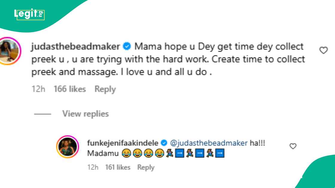Click the dash line beside View replies
The image size is (335, 188).
[x=42, y=114]
